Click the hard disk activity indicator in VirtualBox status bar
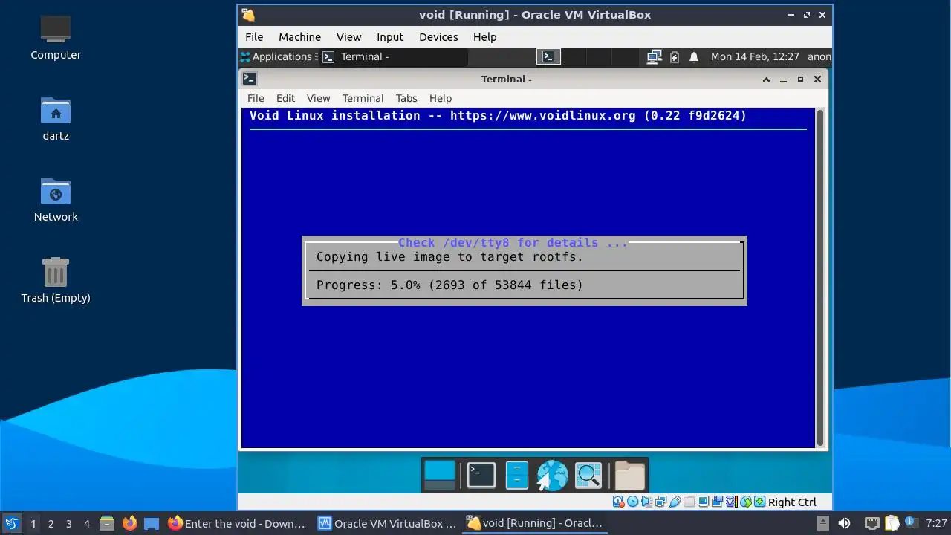This screenshot has height=535, width=951. click(619, 502)
